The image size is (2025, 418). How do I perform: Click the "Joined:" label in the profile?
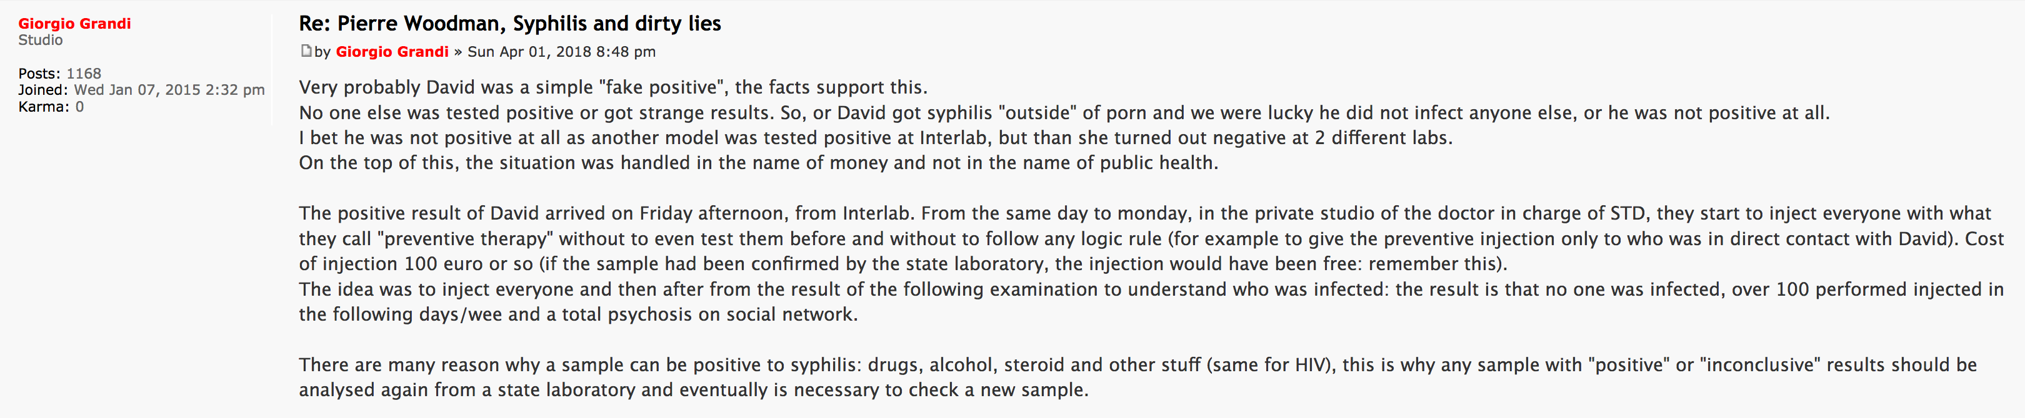point(43,90)
